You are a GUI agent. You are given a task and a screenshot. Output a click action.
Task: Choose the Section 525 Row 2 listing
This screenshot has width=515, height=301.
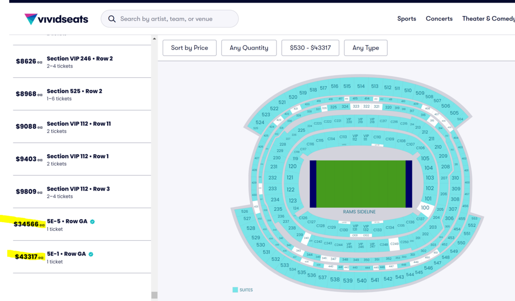point(77,94)
